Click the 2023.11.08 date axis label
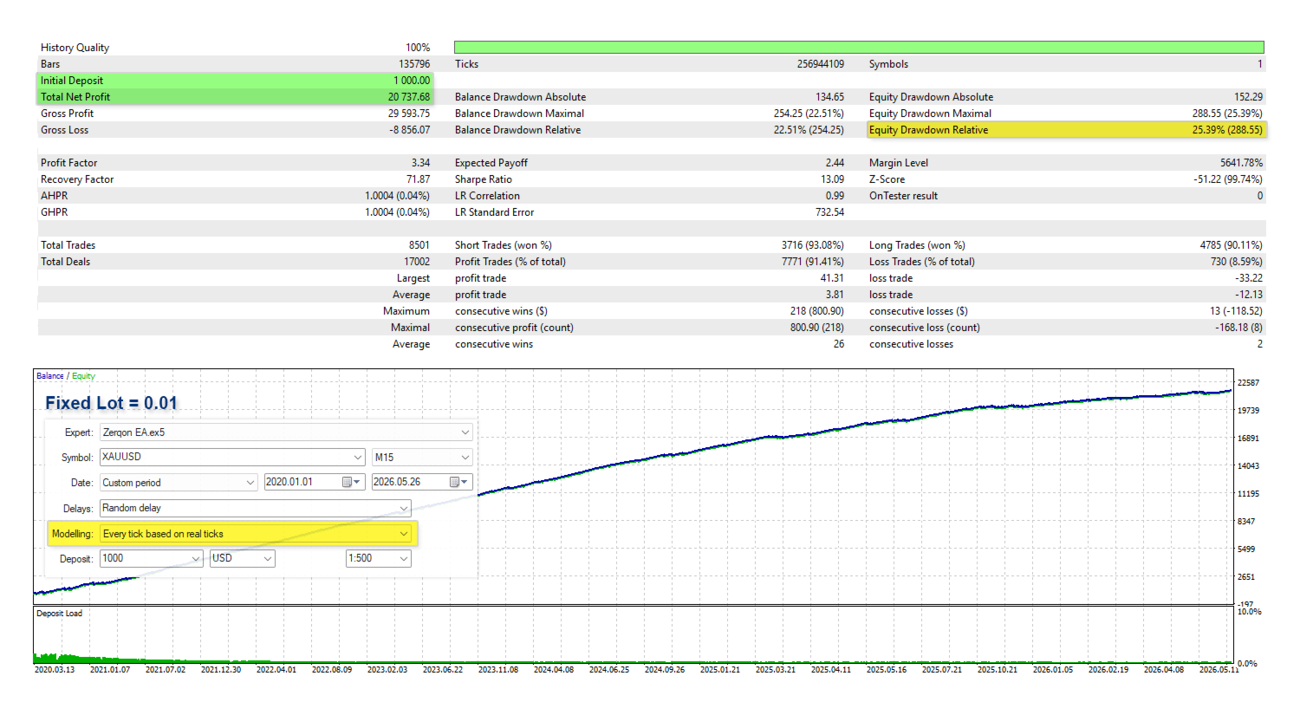 498,670
